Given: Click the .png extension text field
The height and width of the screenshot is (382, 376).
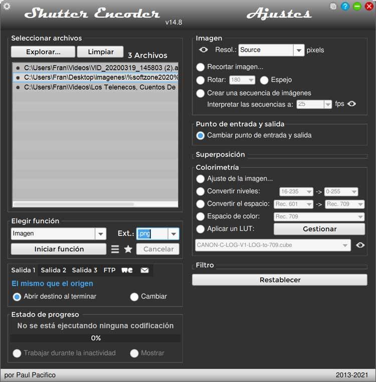Looking at the screenshot, I should 152,233.
